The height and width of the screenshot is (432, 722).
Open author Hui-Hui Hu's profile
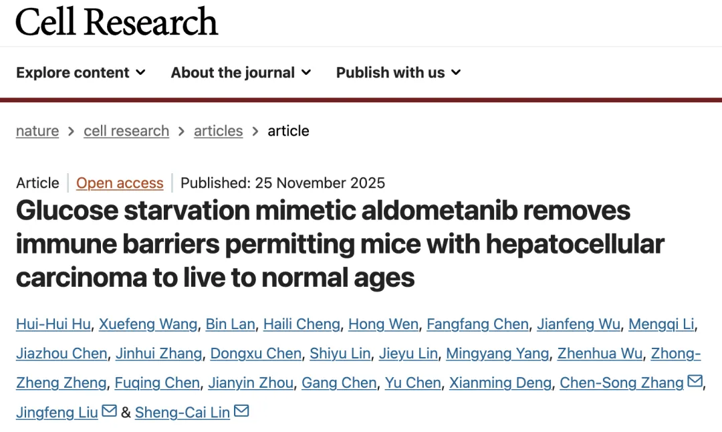53,324
